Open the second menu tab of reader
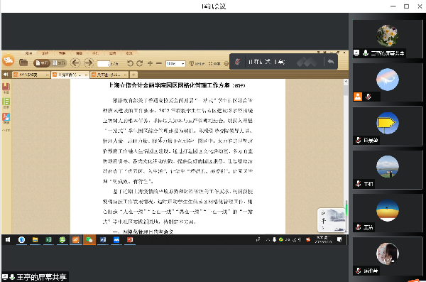Image resolution: width=426 pixels, height=282 pixels. coord(45,53)
